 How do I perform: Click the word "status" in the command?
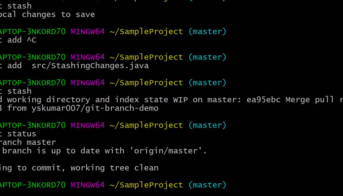pyautogui.click(x=22, y=134)
